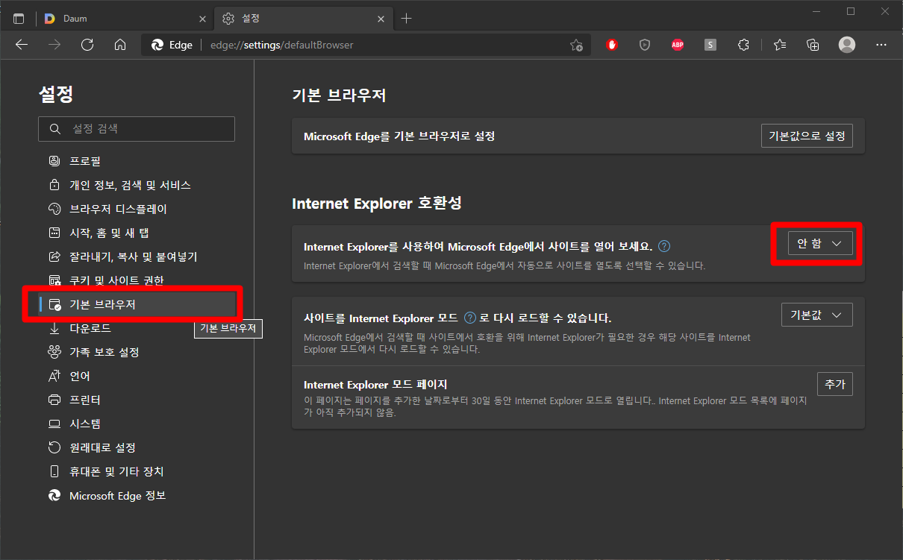Screen dimensions: 903x560
Task: Open the Settings and more (…) menu
Action: click(x=881, y=45)
